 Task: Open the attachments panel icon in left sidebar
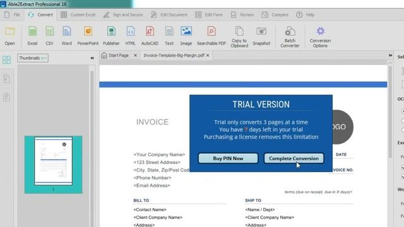pyautogui.click(x=6, y=97)
